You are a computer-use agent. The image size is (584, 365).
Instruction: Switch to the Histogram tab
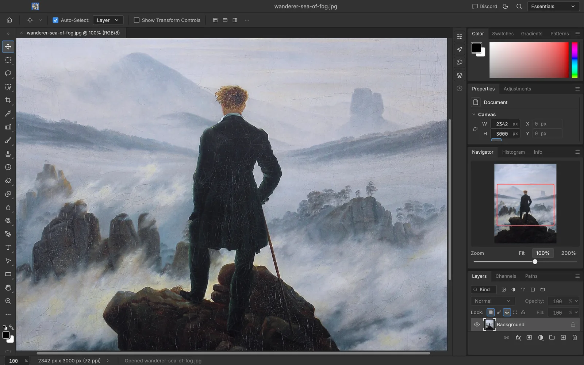[513, 152]
